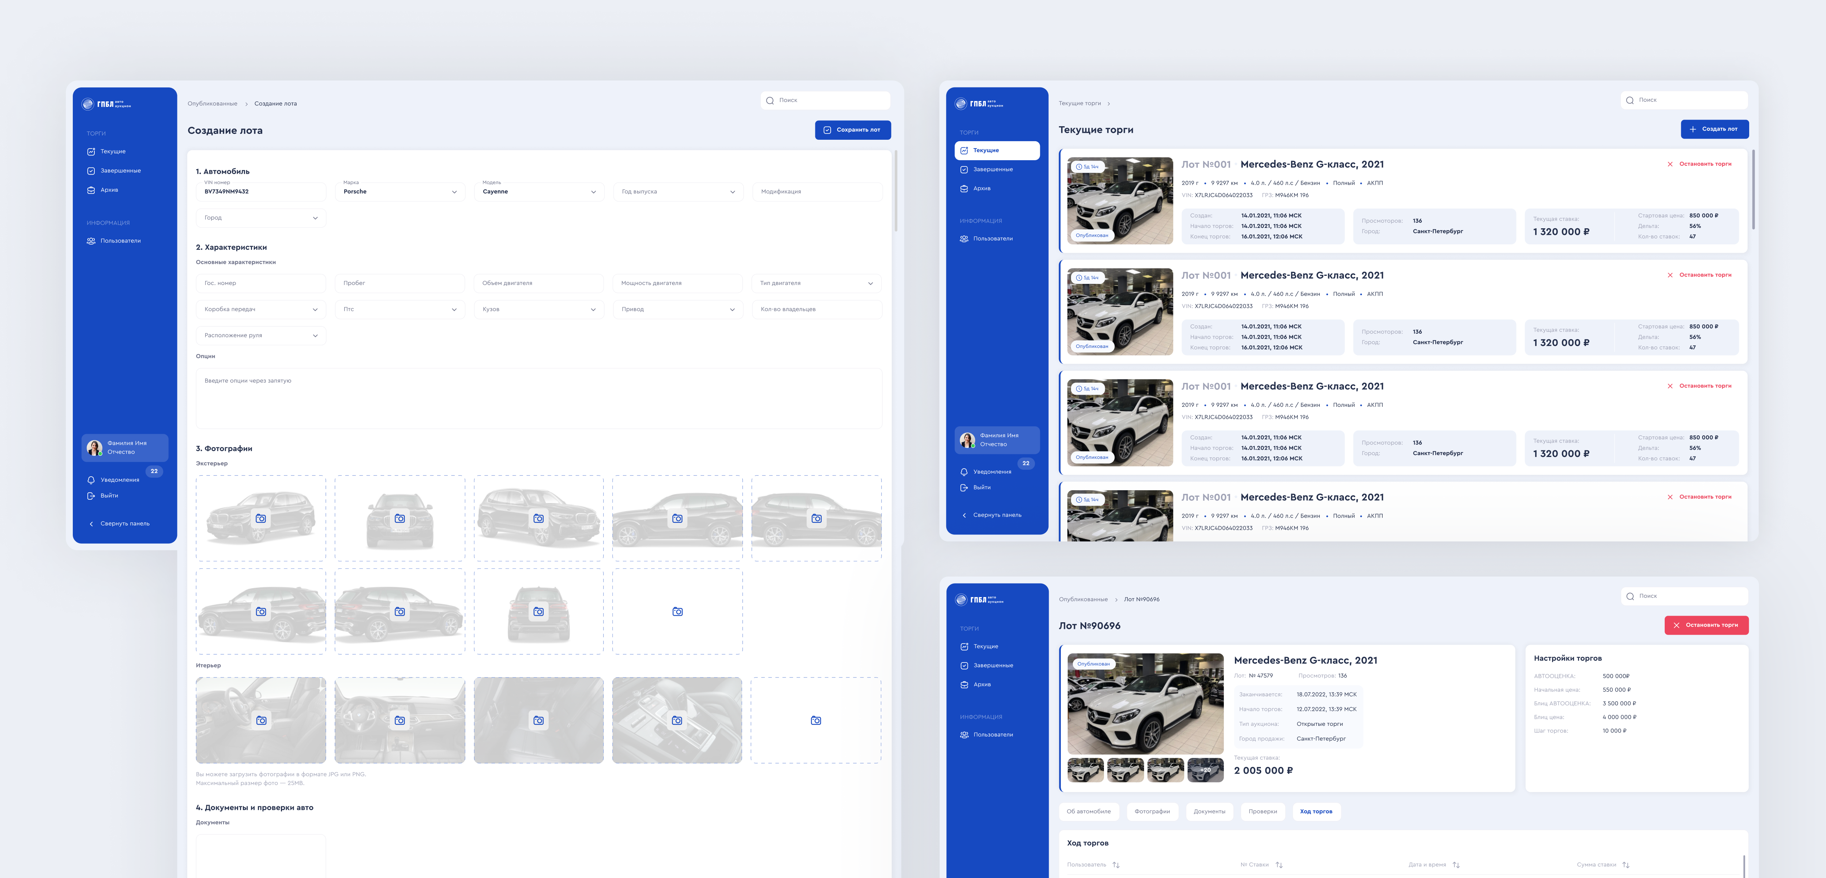Open the Кузов dropdown
Viewport: 1826px width, 878px height.
point(539,309)
